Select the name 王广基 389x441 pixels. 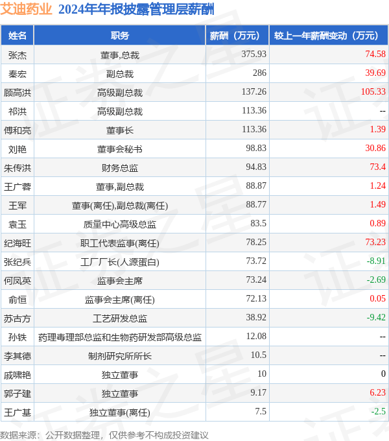[18, 412]
